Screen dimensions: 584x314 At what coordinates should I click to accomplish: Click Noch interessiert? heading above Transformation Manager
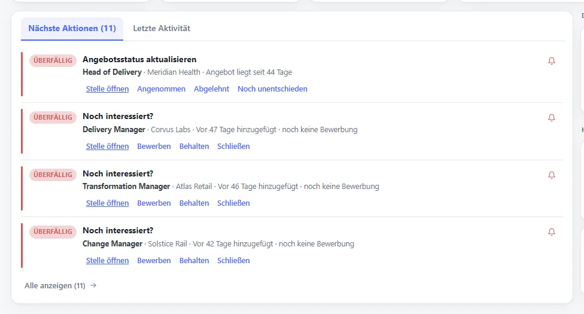pos(118,173)
